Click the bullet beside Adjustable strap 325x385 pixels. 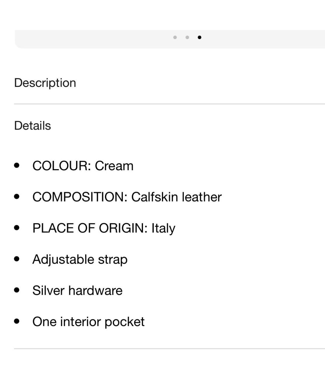pyautogui.click(x=17, y=259)
